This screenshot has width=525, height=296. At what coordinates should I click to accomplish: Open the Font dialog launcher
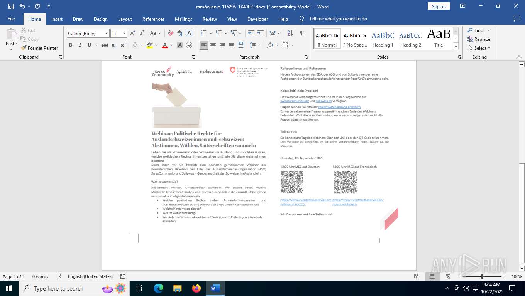(193, 57)
